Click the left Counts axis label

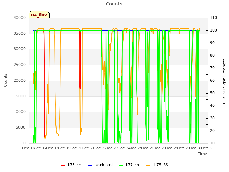click(x=5, y=80)
